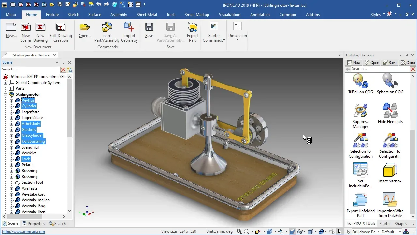The height and width of the screenshot is (235, 417).
Task: Open the Default configuration dropdown
Action: pos(392,232)
